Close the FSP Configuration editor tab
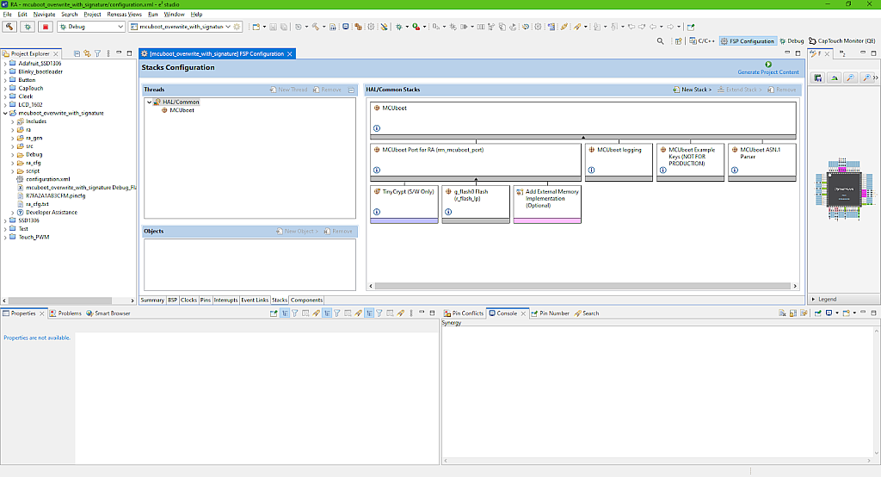Screen dimensions: 881x477 click(x=290, y=54)
